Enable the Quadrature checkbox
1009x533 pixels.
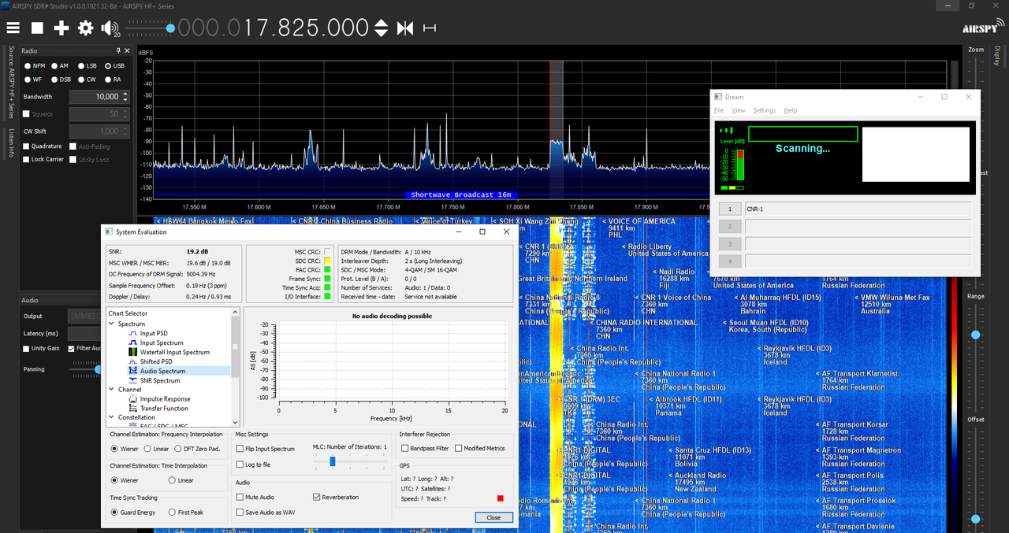pyautogui.click(x=27, y=146)
